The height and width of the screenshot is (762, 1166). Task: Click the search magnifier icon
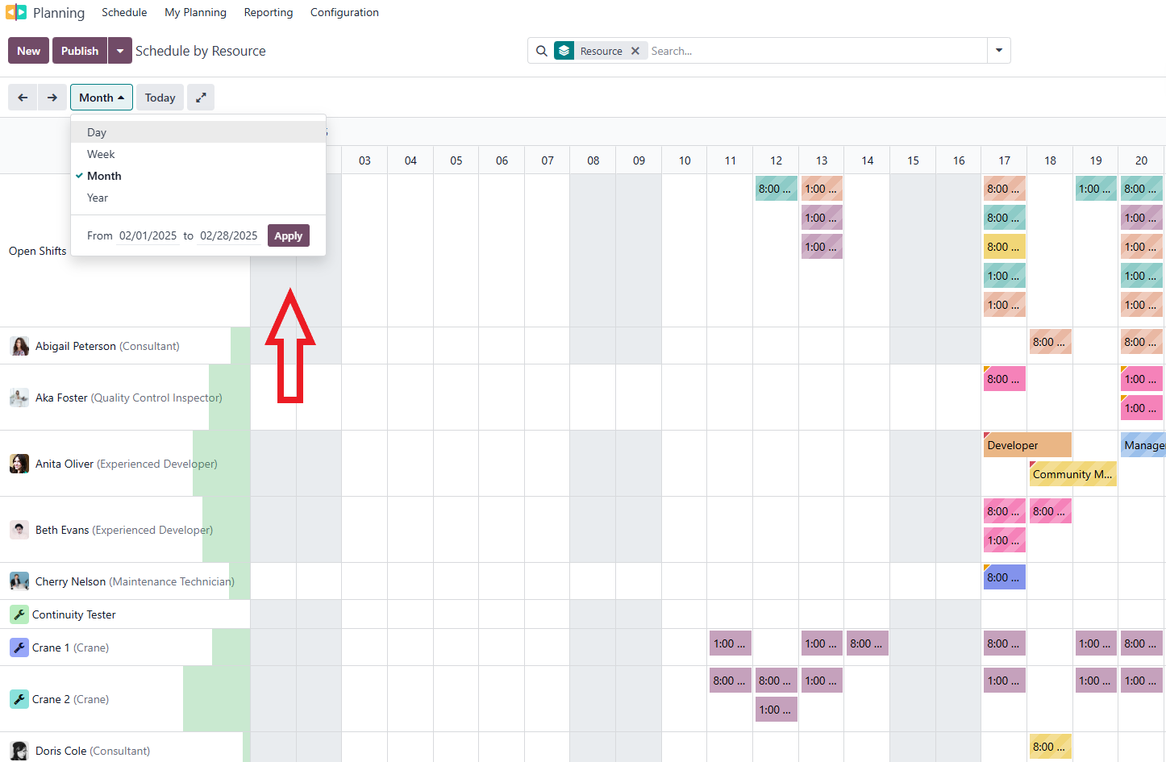(542, 51)
